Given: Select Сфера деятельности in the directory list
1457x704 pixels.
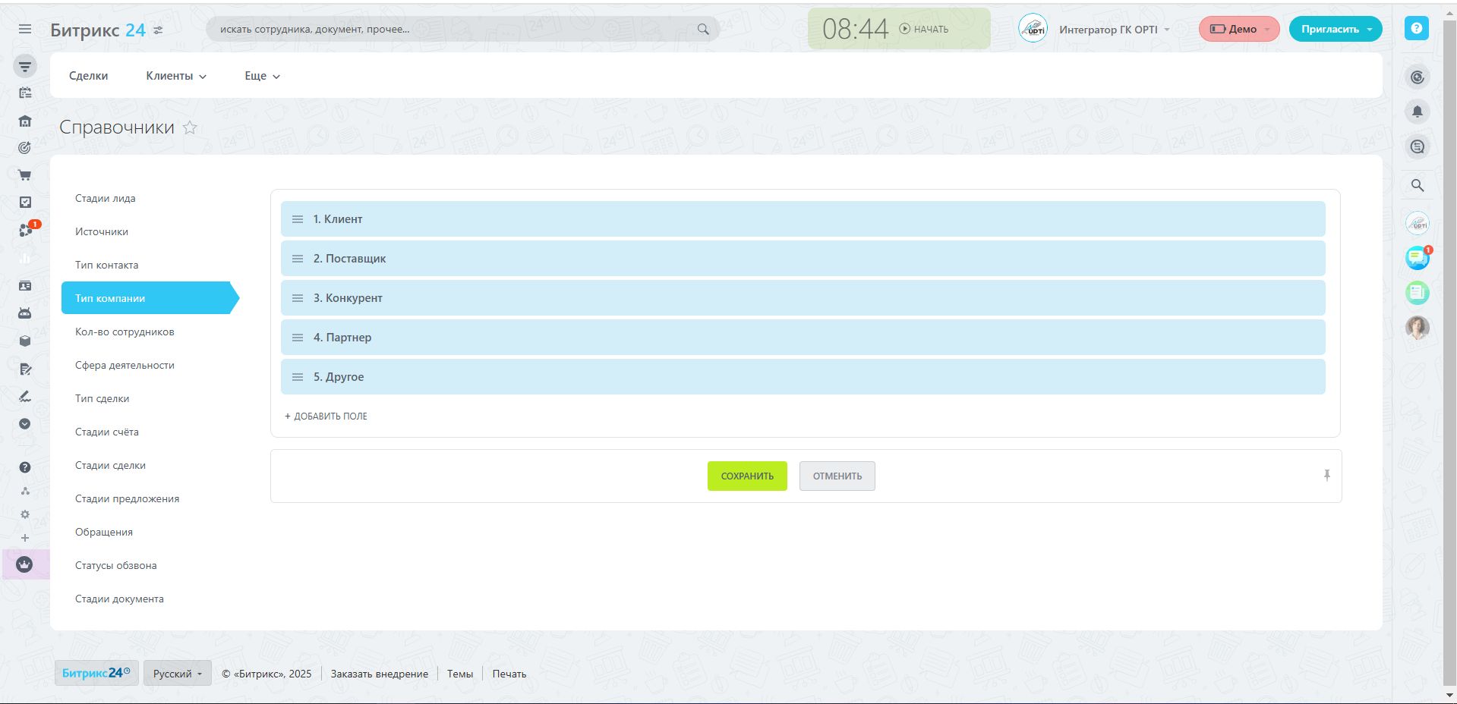Looking at the screenshot, I should (x=125, y=365).
